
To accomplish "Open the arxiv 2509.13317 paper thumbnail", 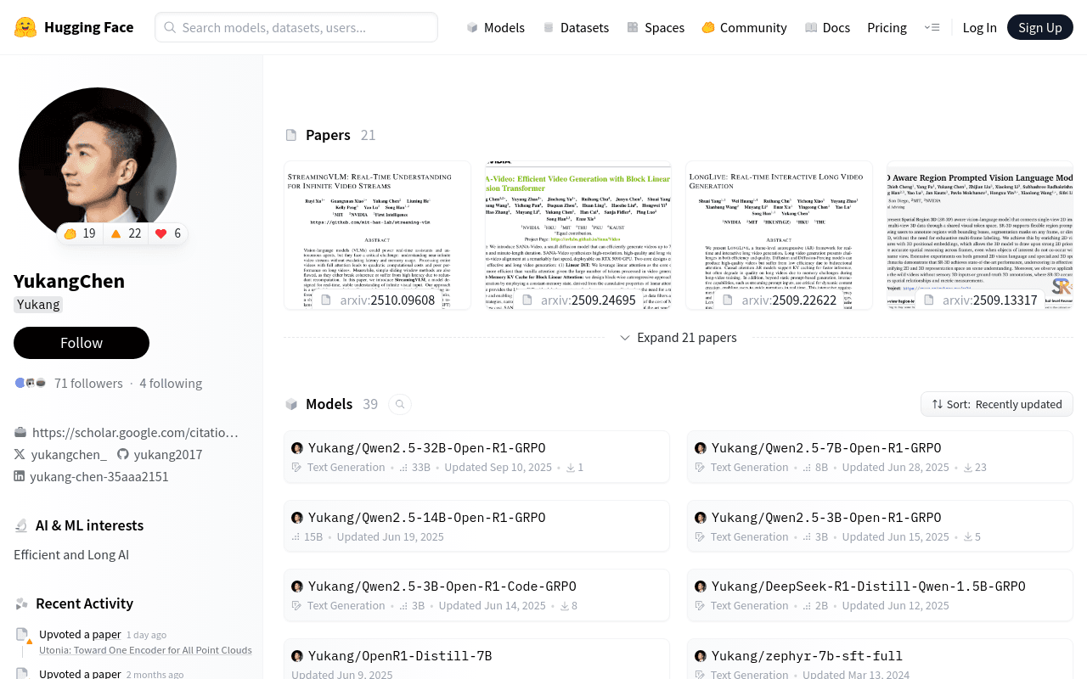I will (980, 235).
